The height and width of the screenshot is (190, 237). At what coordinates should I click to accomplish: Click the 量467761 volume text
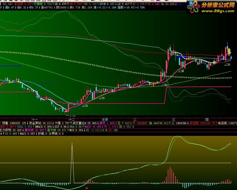coord(47,7)
